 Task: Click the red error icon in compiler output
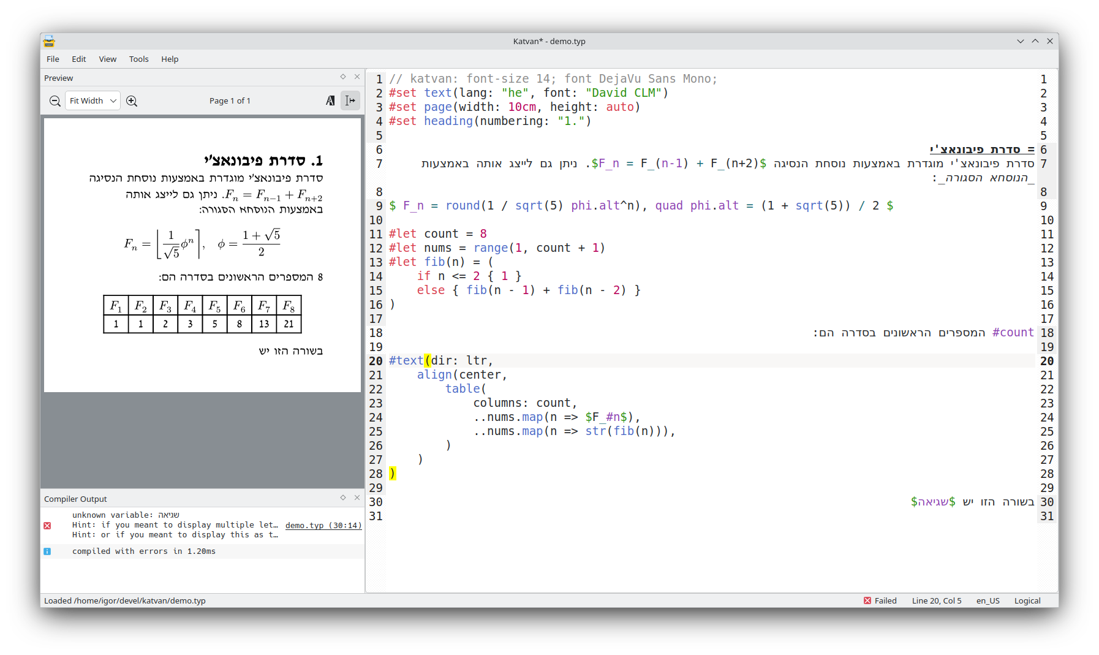click(47, 526)
